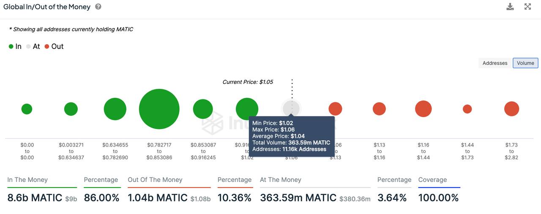This screenshot has width=541, height=214.
Task: Toggle the red Out legend item
Action: (54, 46)
